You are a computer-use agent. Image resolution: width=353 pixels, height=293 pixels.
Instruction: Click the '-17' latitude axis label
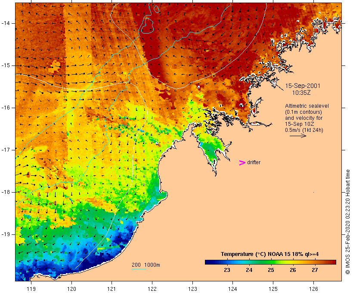tap(6, 150)
